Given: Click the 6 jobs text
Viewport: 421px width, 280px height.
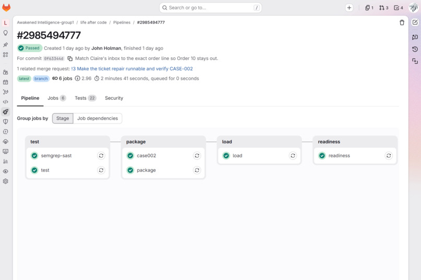Looking at the screenshot, I should tap(65, 79).
